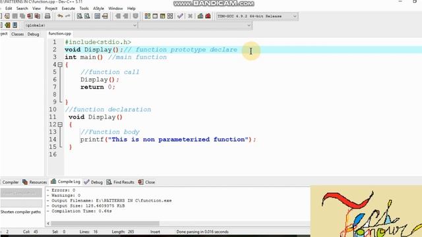This screenshot has width=422, height=237.
Task: Open the TDM-GCC 4.9.2 compiler set dropdown
Action: 256,16
